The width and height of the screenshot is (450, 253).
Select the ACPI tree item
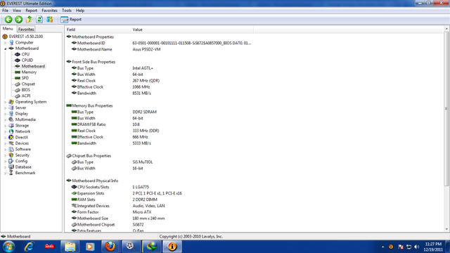tap(26, 96)
